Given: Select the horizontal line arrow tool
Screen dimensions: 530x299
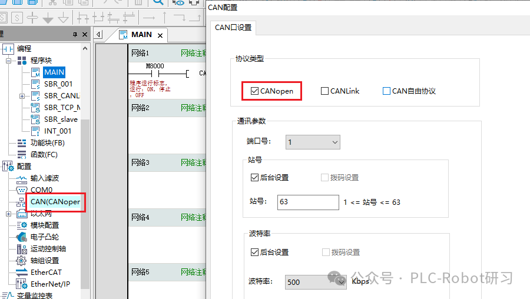Looking at the screenshot, I should pos(149,18).
